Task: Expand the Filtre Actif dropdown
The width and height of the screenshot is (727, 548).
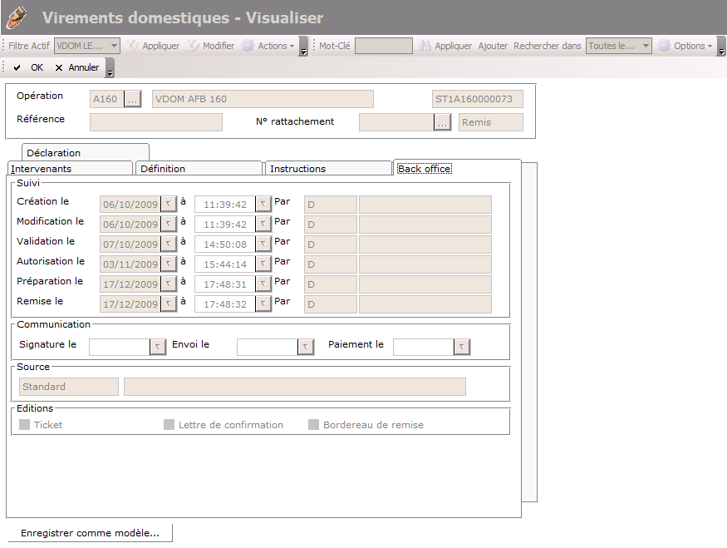Action: pyautogui.click(x=114, y=47)
